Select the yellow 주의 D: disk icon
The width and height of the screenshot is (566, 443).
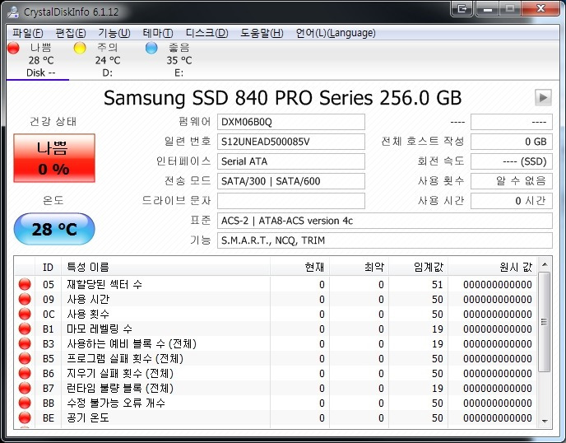coord(80,48)
